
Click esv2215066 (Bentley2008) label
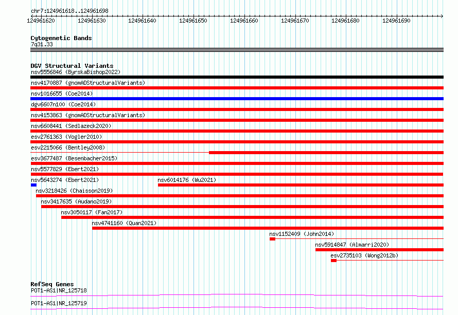pyautogui.click(x=68, y=147)
